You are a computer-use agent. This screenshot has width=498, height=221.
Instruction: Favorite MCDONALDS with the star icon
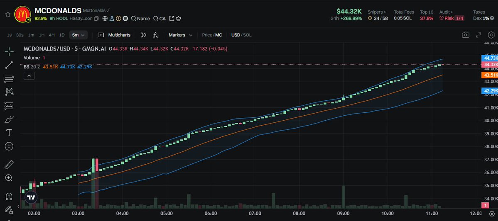coord(7,14)
